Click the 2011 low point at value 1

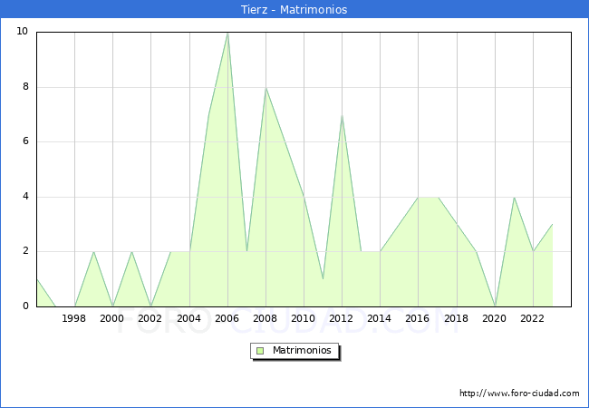(323, 279)
